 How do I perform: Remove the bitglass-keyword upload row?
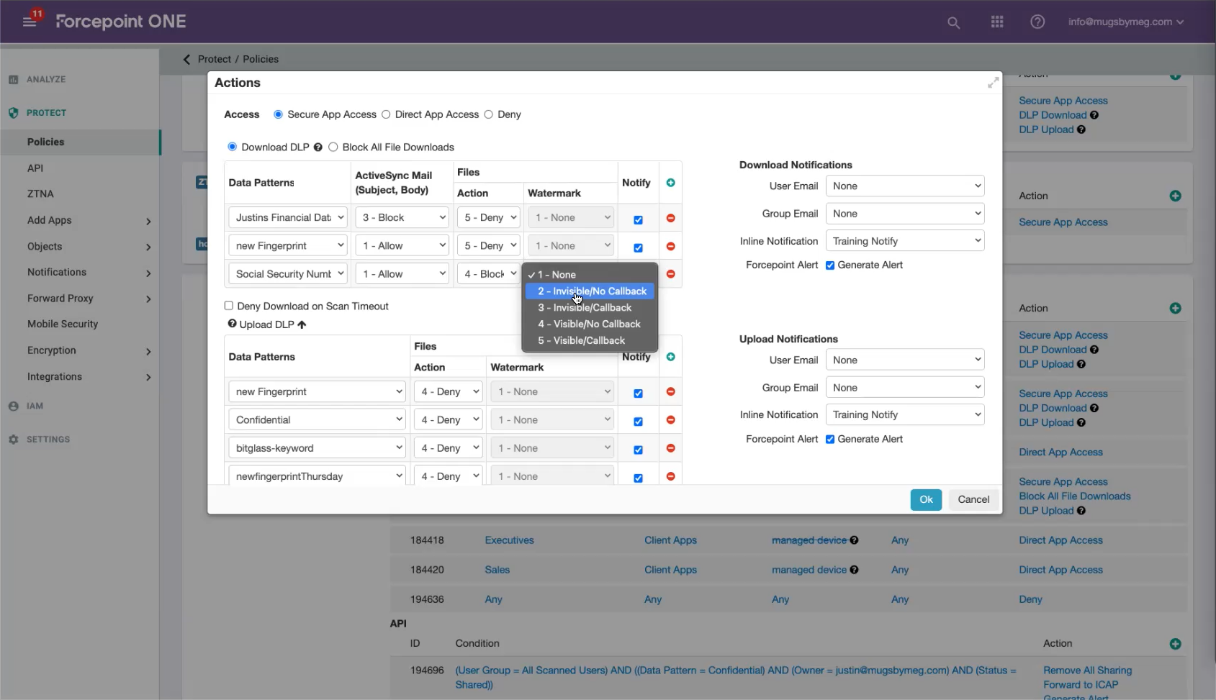670,448
